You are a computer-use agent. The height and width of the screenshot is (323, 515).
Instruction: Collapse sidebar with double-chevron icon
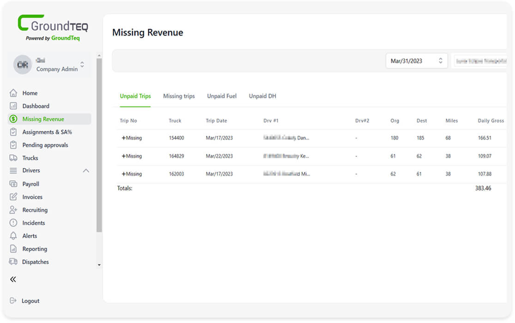coord(13,279)
